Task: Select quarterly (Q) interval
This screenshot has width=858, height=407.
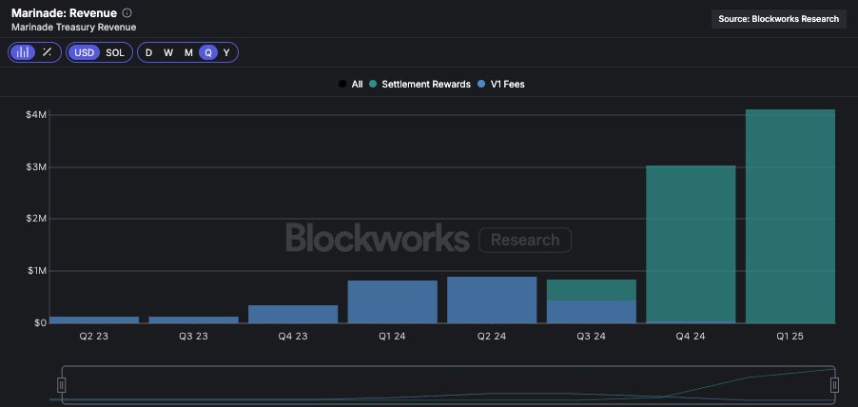Action: click(208, 52)
